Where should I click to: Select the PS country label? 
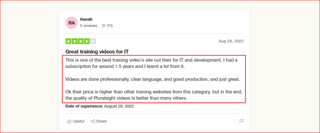[x=110, y=26]
